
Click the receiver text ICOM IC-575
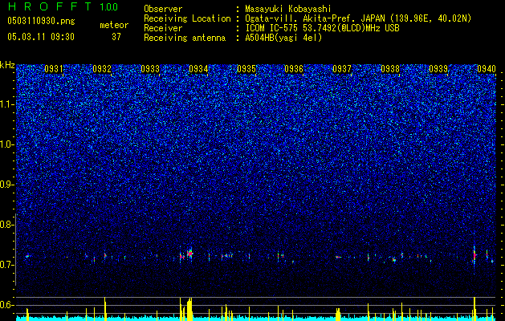coord(271,28)
